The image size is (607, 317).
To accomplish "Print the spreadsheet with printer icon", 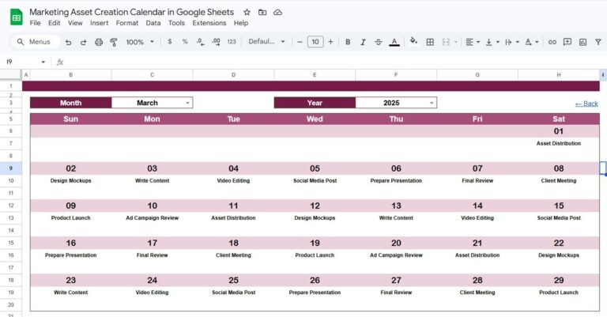I will point(99,42).
